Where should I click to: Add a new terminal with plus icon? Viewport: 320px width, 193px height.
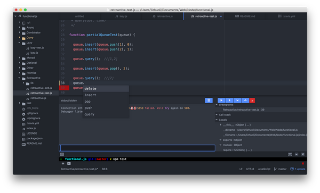[x=63, y=164]
